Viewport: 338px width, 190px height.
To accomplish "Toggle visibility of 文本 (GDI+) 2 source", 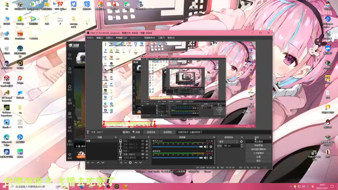I will tap(143, 147).
